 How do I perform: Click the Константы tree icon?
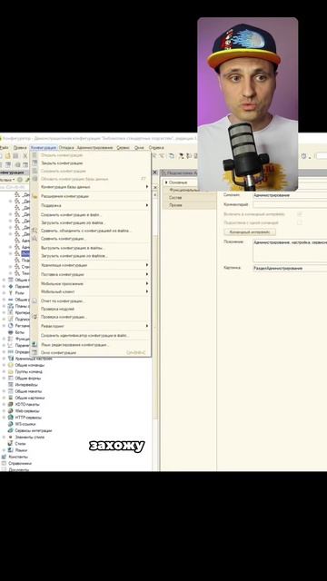click(4, 457)
